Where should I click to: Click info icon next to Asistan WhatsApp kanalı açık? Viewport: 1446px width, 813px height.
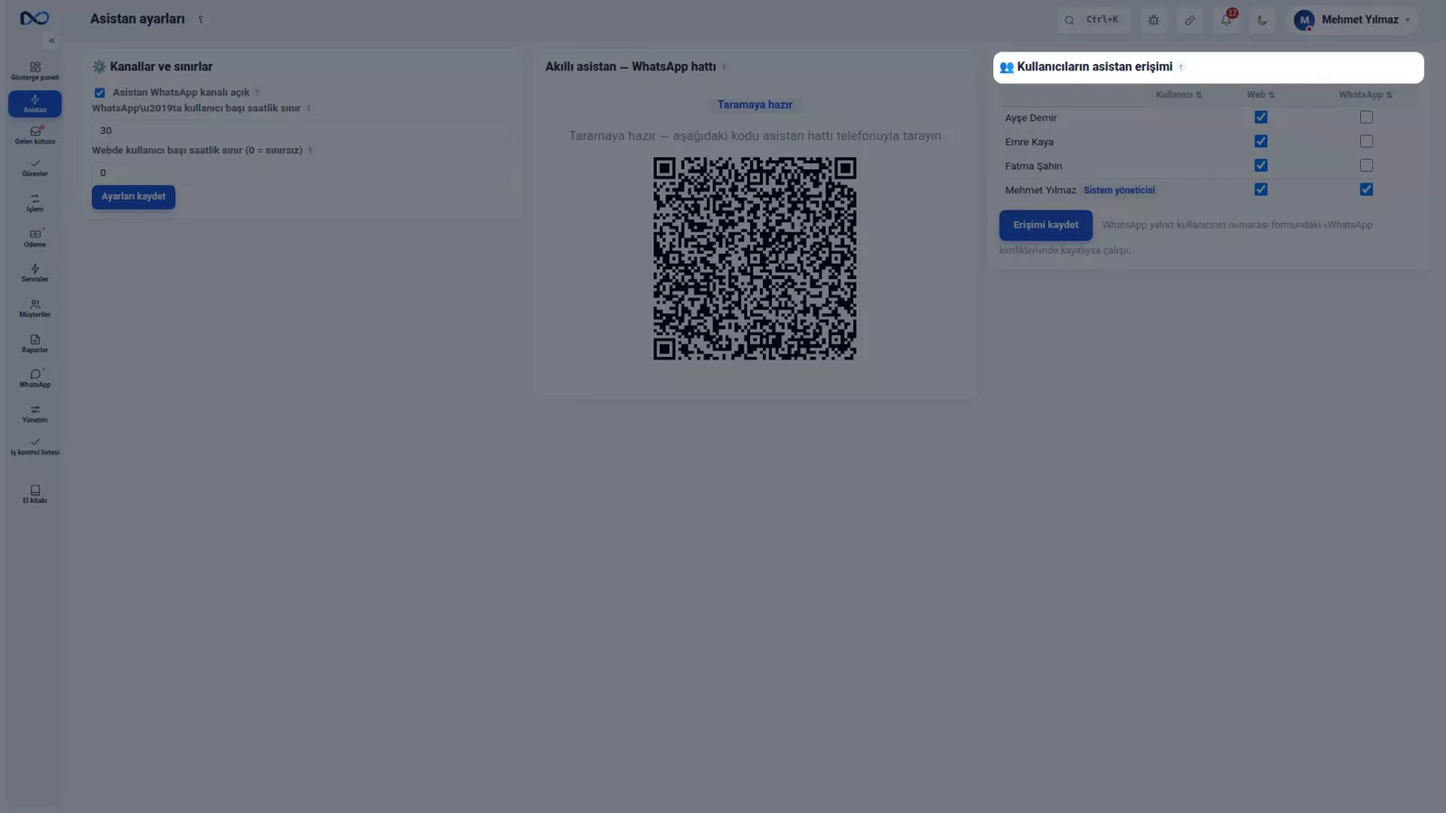pos(258,92)
